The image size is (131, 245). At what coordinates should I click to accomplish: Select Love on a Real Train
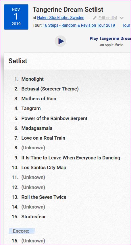(x=43, y=138)
